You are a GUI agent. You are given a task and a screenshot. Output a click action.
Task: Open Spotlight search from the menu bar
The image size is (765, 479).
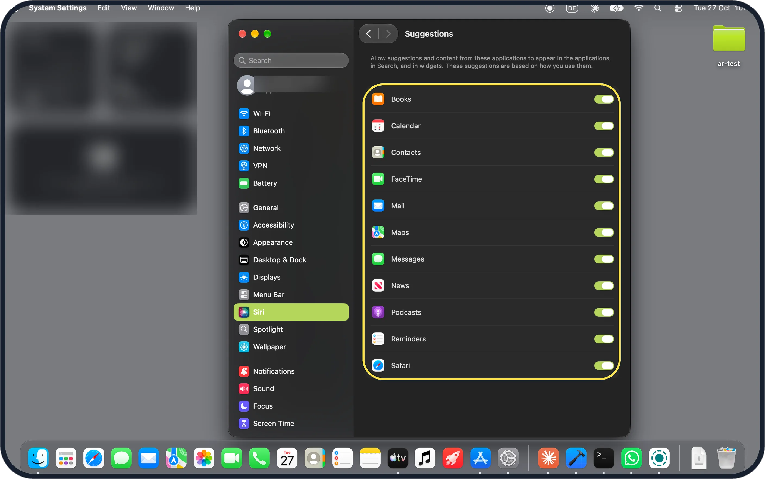click(658, 8)
